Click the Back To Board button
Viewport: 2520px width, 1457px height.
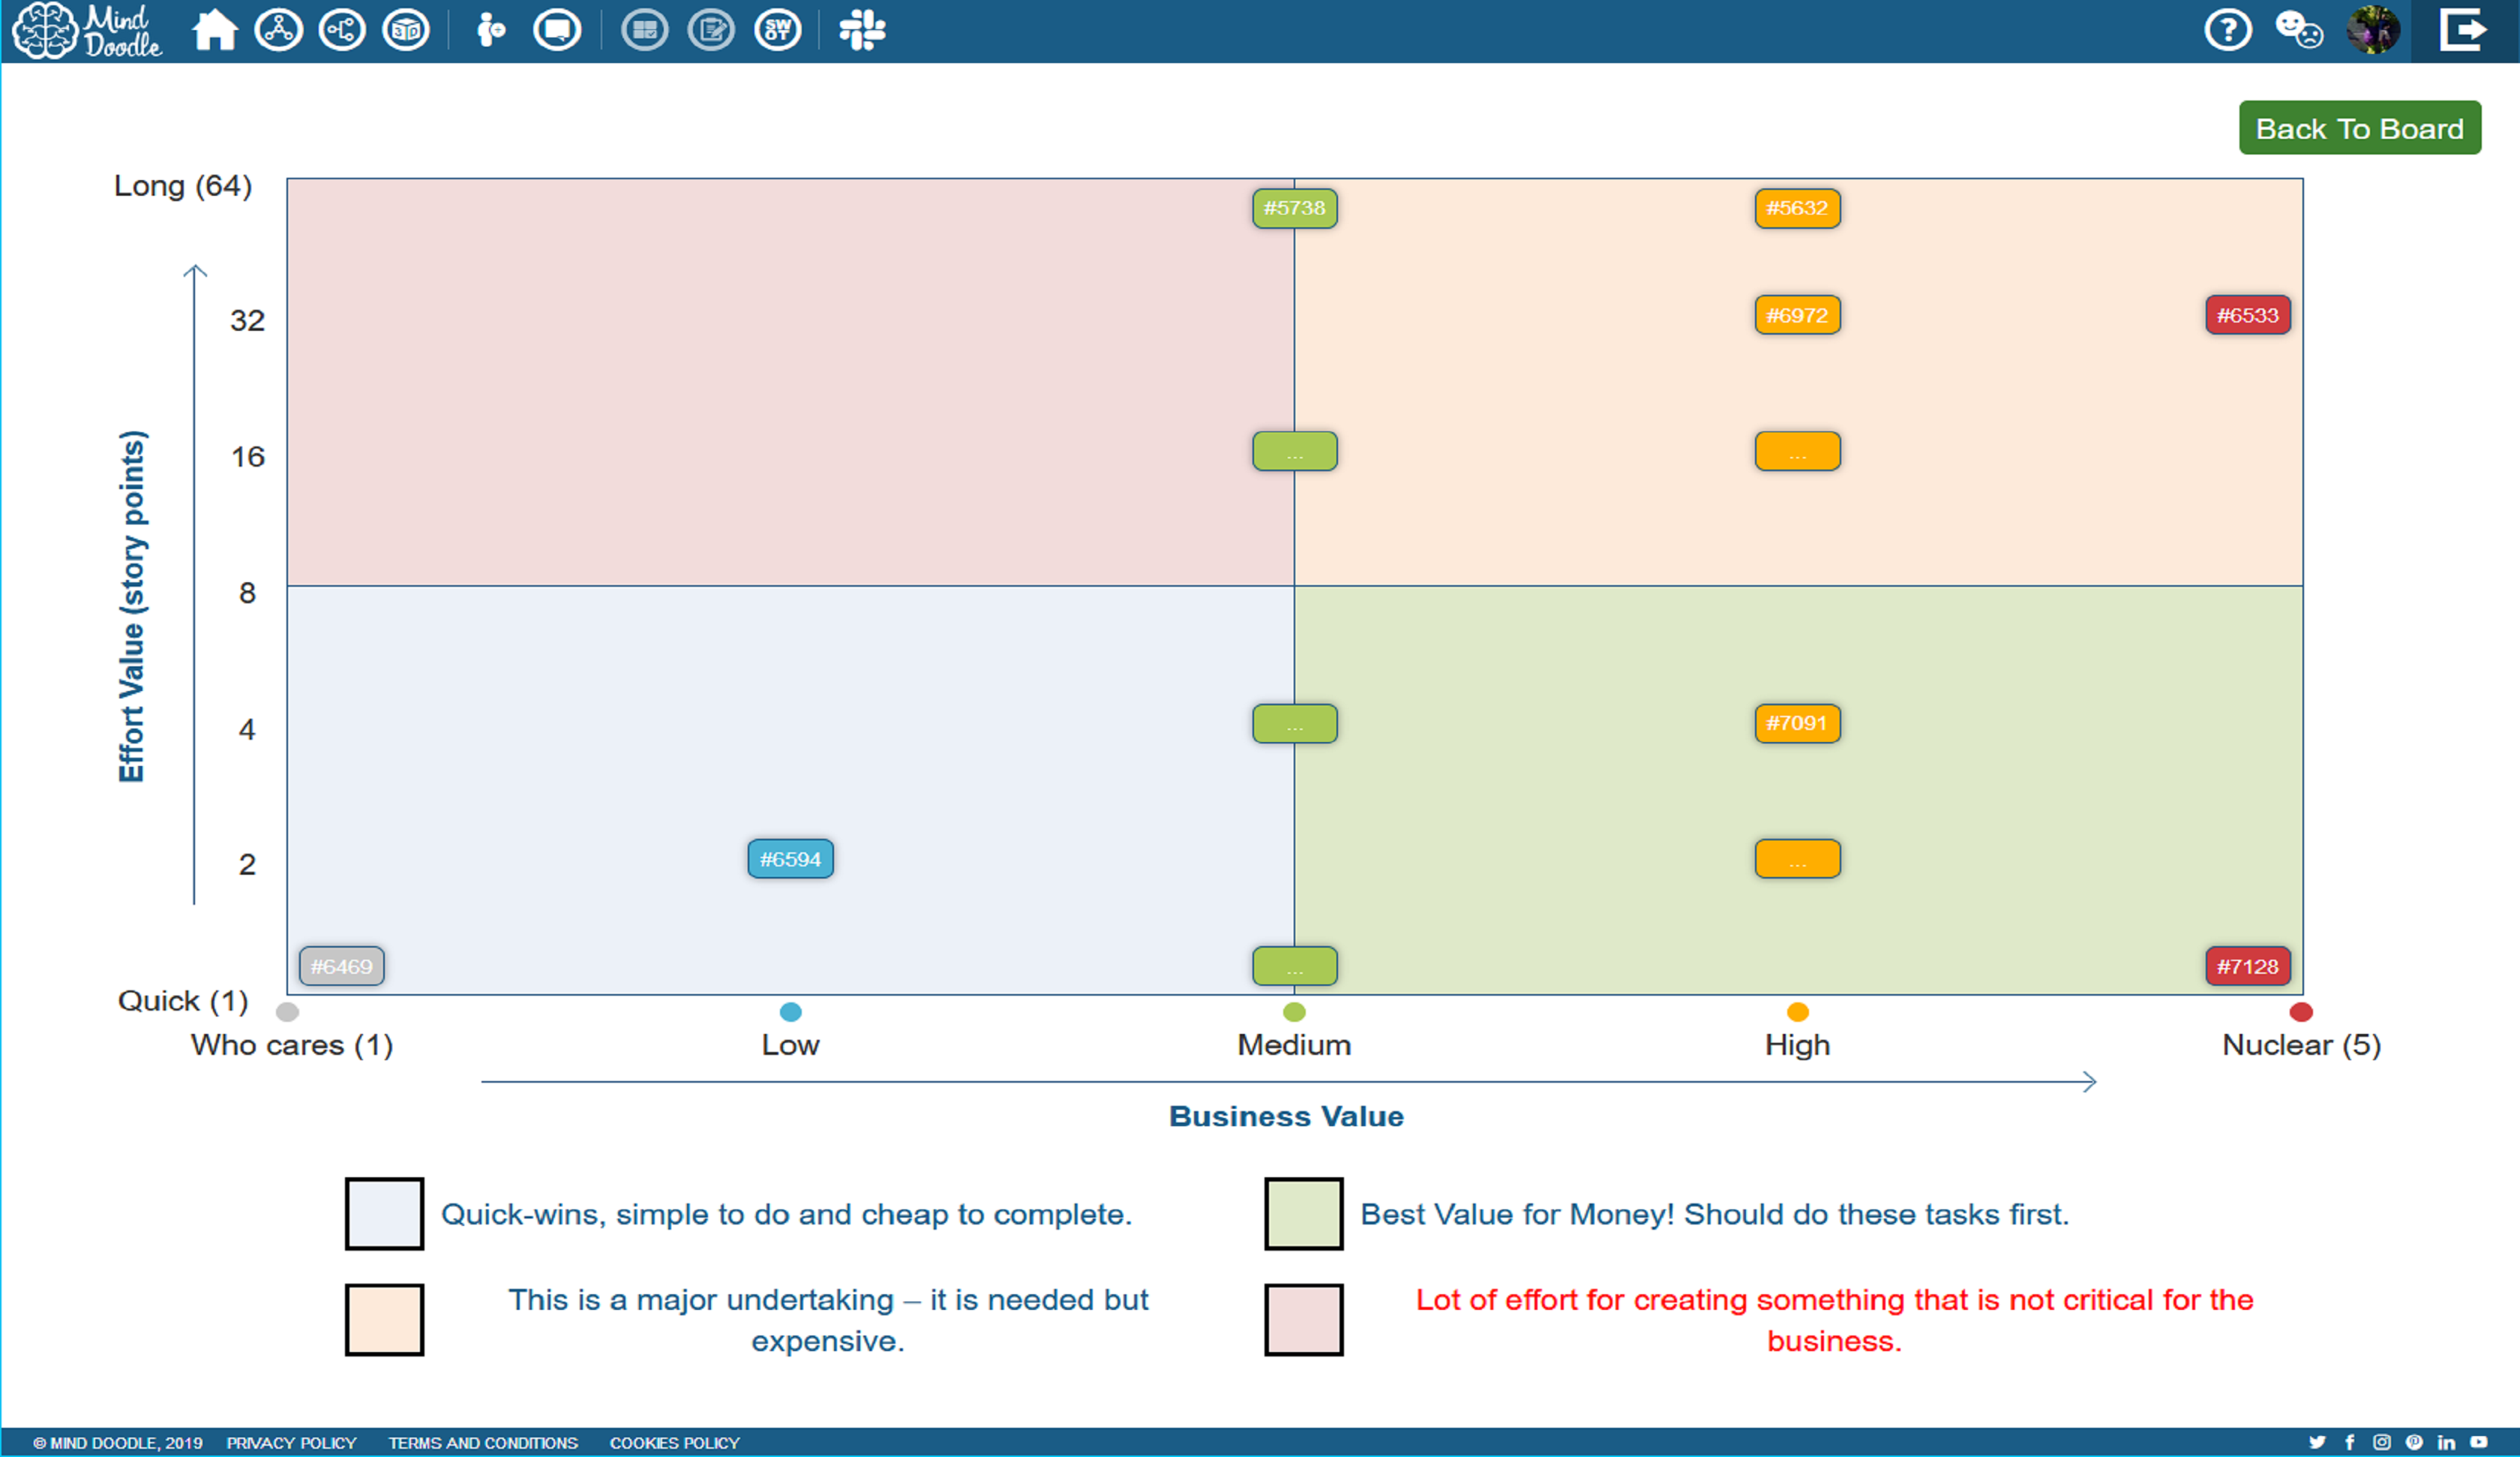[x=2359, y=128]
